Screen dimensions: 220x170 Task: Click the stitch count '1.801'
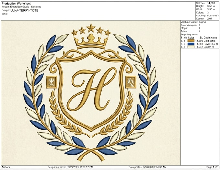[200, 44]
